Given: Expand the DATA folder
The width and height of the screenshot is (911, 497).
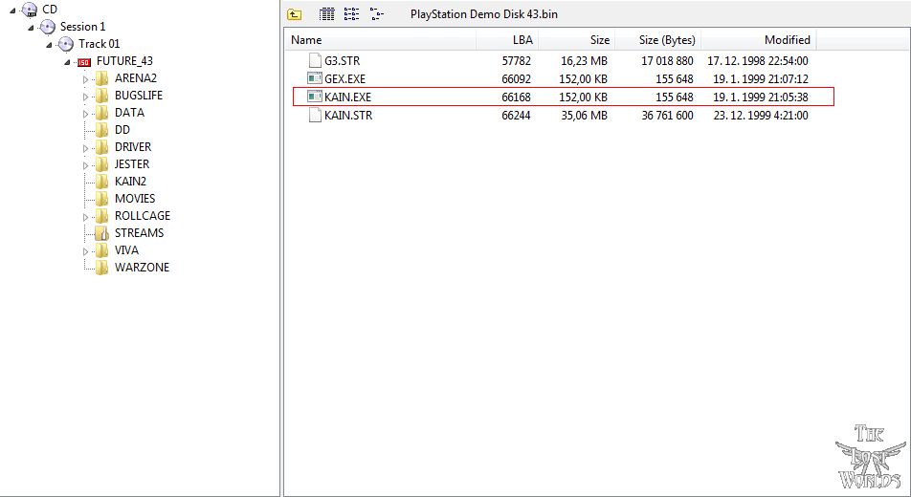Looking at the screenshot, I should tap(85, 114).
